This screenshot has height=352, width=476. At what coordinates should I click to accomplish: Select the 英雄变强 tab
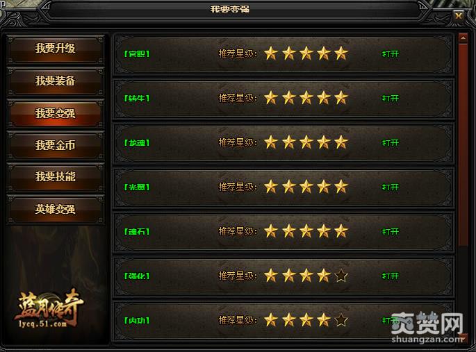pyautogui.click(x=56, y=209)
